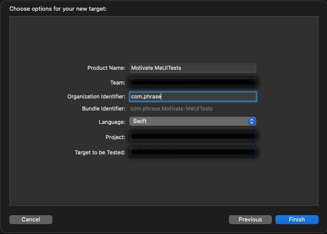This screenshot has height=234, width=327.
Task: Click the blue chevron icon on Language selector
Action: 252,121
